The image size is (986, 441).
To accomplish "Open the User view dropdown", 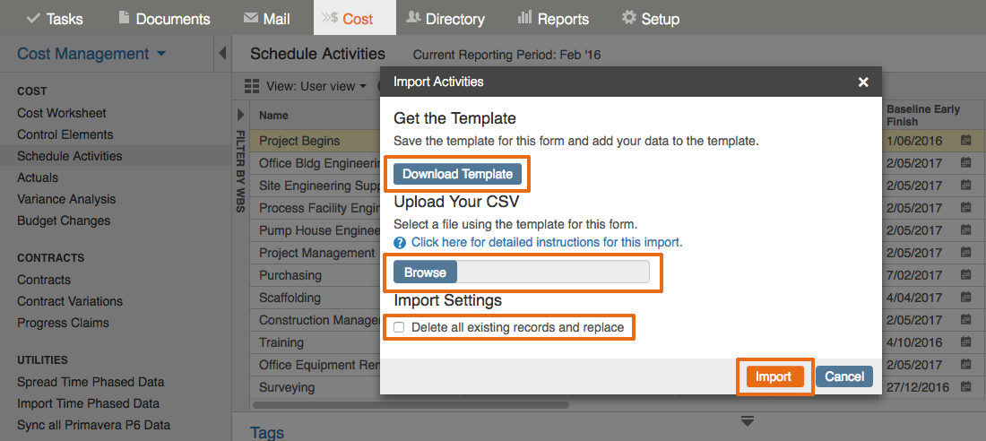I will [316, 86].
